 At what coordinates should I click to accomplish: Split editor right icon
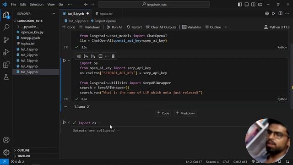(280, 13)
